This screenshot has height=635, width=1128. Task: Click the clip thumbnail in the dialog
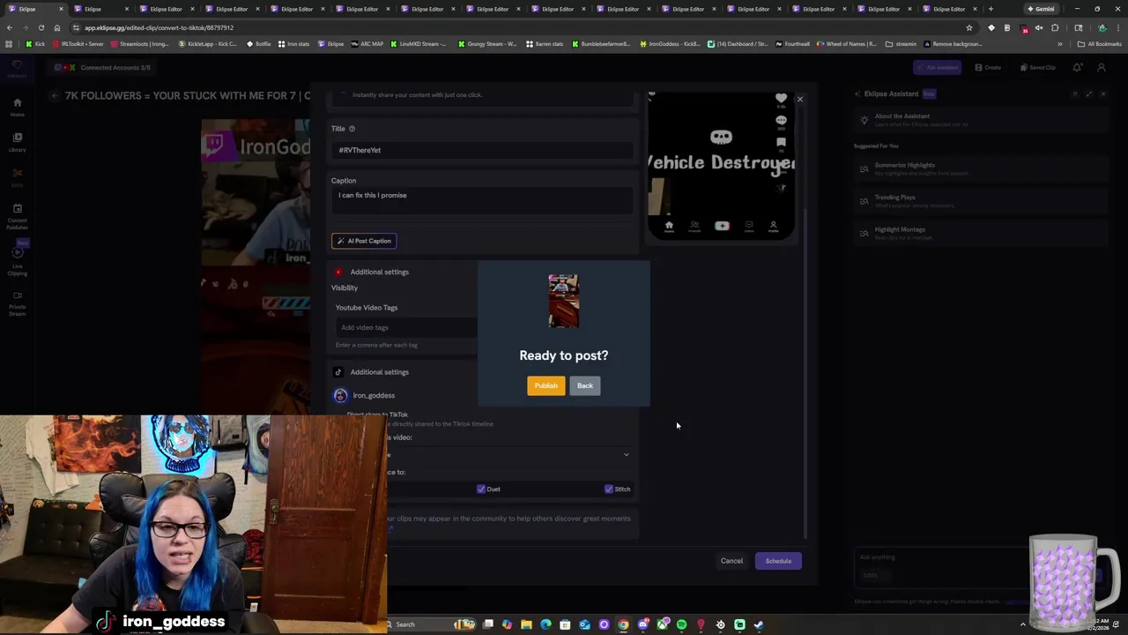(564, 301)
